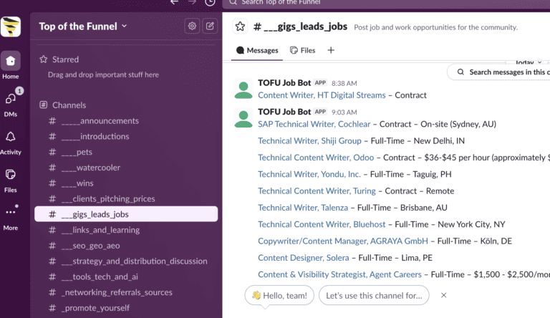Switch to the Messages tab
The image size is (550, 318).
pos(257,51)
